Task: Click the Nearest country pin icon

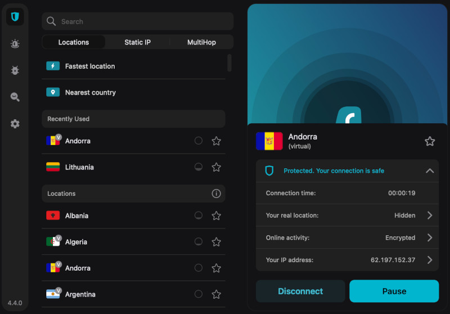Action: (53, 92)
